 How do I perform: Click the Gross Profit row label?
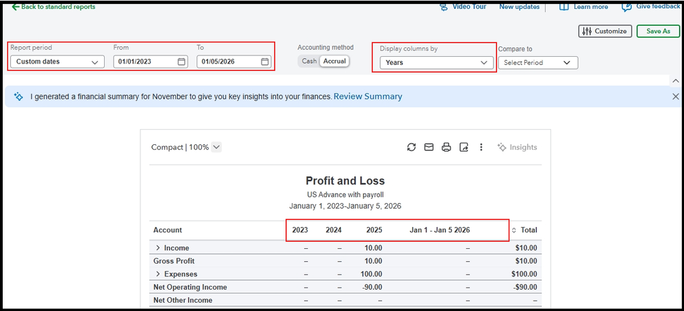pyautogui.click(x=174, y=261)
